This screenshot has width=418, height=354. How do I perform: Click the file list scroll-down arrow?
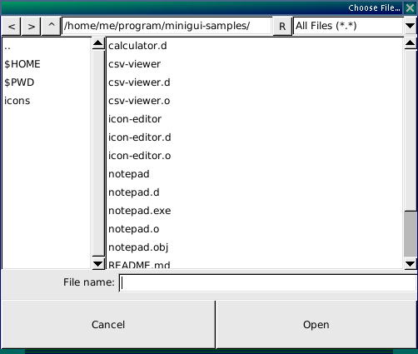[x=411, y=263]
